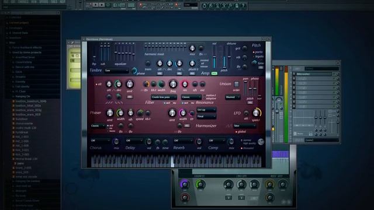Expand the 'IL Shared Data' browser folder
Viewport: 374px width, 210px height.
[x=18, y=33]
